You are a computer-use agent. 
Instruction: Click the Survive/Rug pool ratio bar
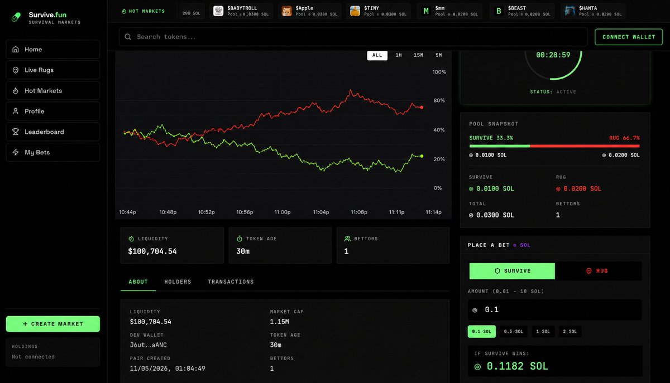[x=554, y=146]
